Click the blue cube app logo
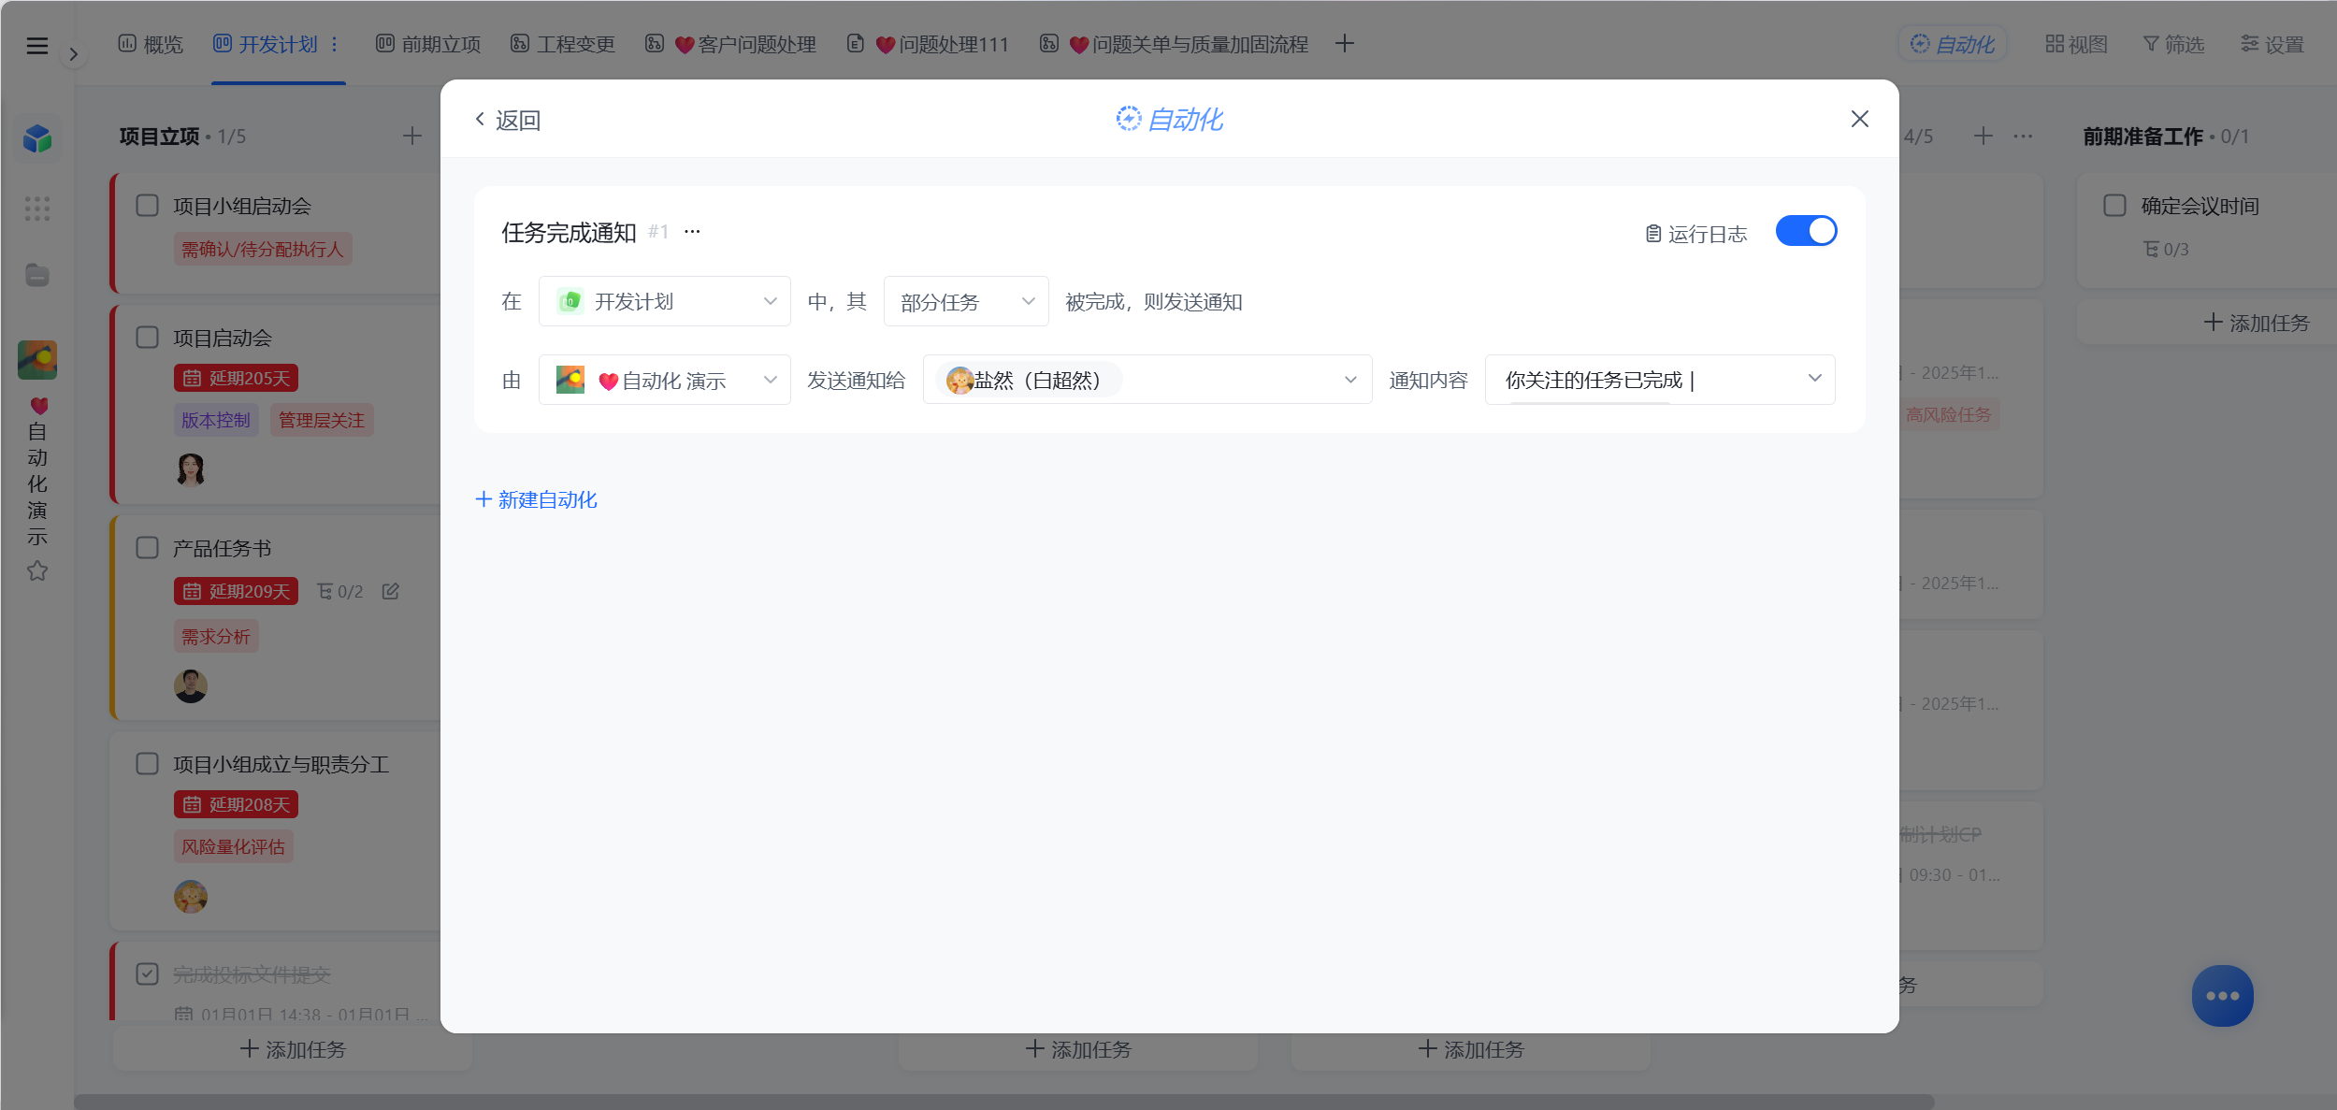The width and height of the screenshot is (2337, 1110). [37, 139]
